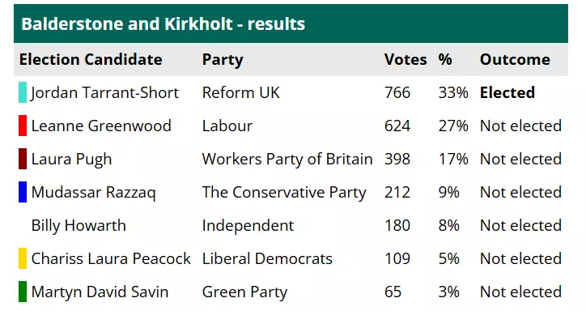Viewport: 586px width, 311px height.
Task: Click candidate name Mudassar Razzaq
Action: point(93,193)
